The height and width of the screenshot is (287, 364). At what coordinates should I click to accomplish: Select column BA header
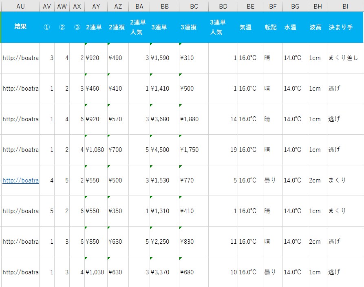tap(139, 6)
